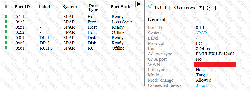Viewport: 250px width, 90px height.
Task: Click green status square for port 0:1:2
Action: tap(6, 22)
